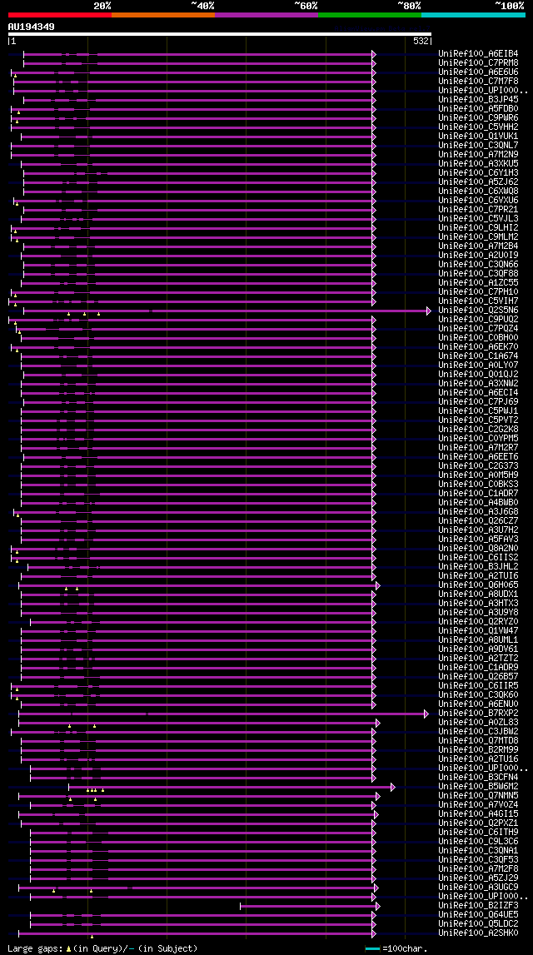Image resolution: width=533 pixels, height=955 pixels.
Task: Select the UniRef100_A3XNW2 label
Action: pos(478,384)
